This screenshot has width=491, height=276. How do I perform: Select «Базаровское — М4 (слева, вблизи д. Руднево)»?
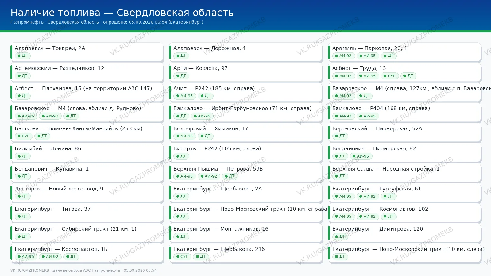pos(78,108)
